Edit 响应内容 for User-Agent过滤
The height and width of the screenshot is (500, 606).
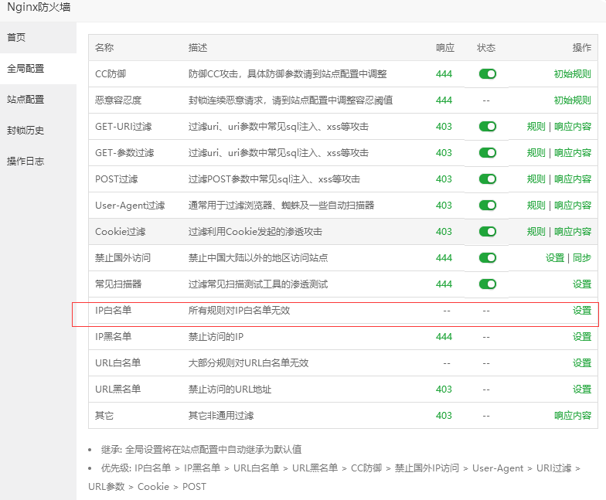[572, 206]
